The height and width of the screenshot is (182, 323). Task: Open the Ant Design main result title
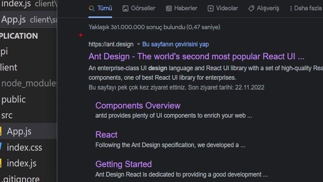tap(196, 57)
